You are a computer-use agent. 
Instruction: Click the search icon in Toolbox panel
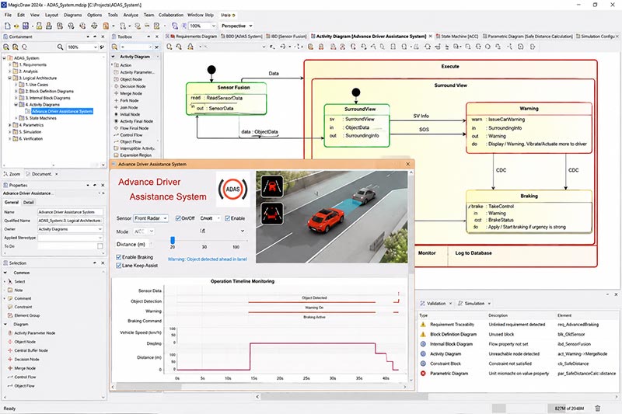[x=114, y=47]
